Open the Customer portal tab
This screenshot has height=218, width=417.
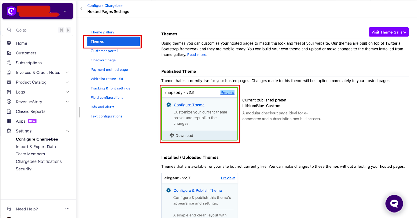coord(104,51)
